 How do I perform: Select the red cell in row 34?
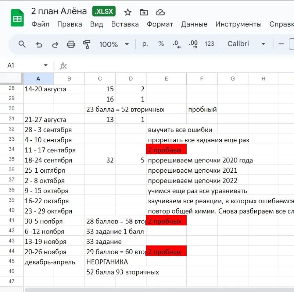click(x=166, y=150)
